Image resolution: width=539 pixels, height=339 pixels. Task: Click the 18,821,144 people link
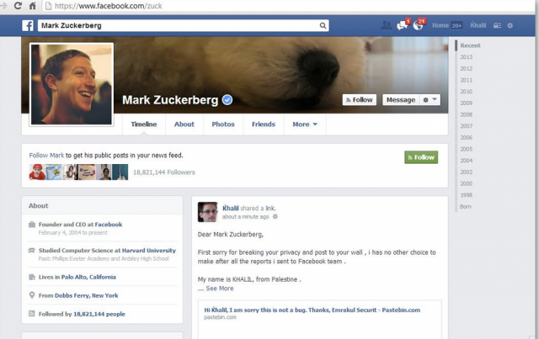99,314
